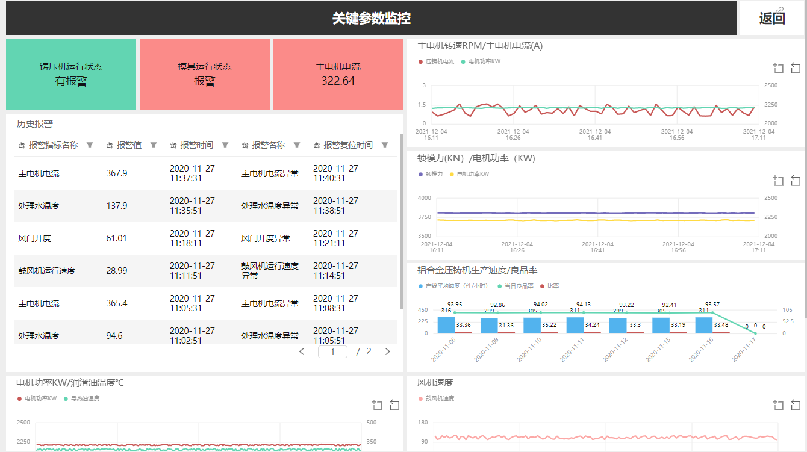Select the alarm value 94.6 cell
The width and height of the screenshot is (807, 452).
coord(114,336)
